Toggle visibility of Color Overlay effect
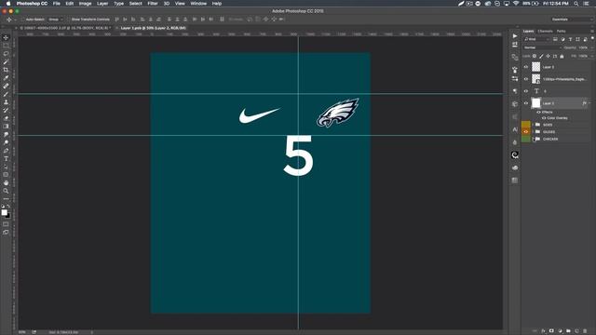 coord(544,118)
